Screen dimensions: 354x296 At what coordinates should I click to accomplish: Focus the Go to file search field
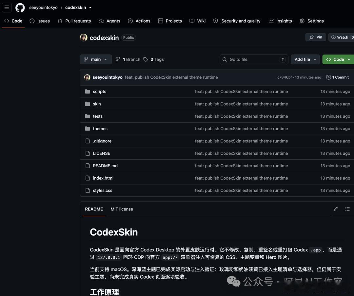click(x=254, y=59)
